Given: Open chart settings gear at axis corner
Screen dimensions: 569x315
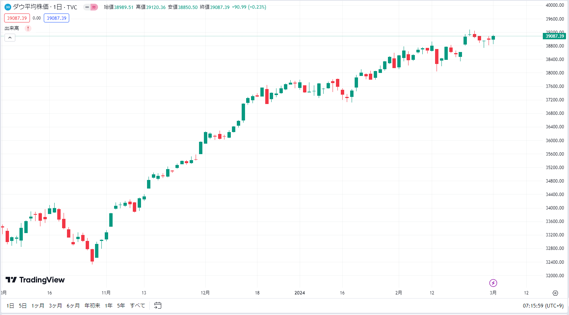Looking at the screenshot, I should (555, 293).
